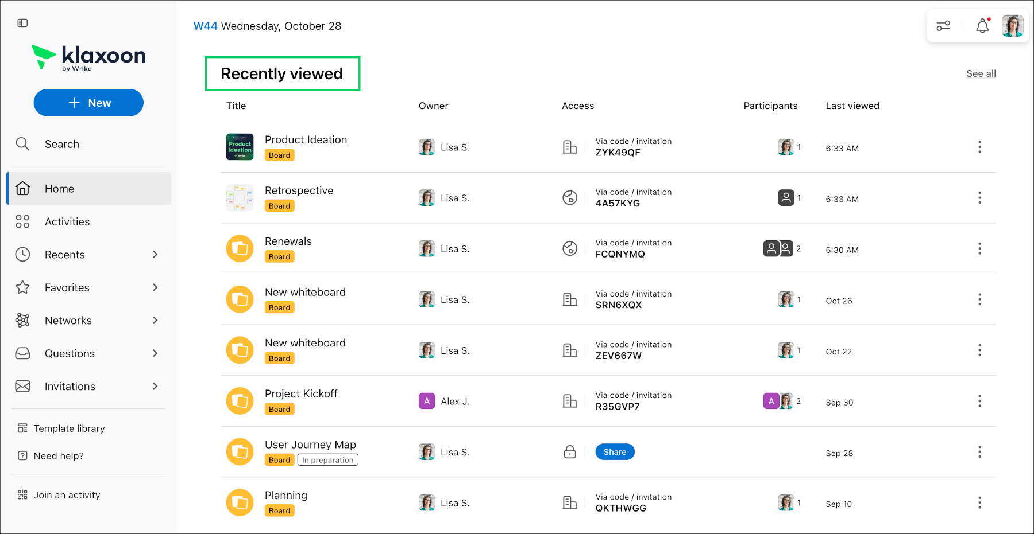This screenshot has height=534, width=1034.
Task: Click the Renewals board title
Action: [288, 241]
